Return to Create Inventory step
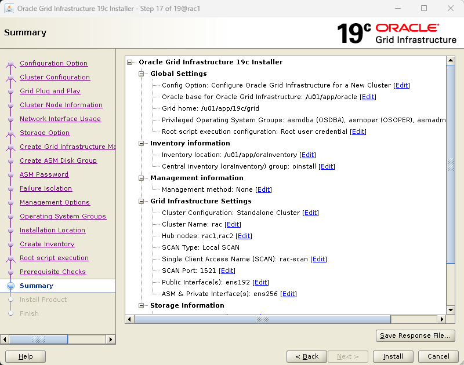The image size is (464, 365). (x=47, y=244)
